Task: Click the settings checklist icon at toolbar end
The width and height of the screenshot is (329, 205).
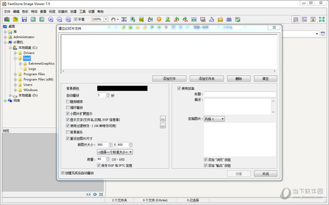Action: click(x=237, y=20)
